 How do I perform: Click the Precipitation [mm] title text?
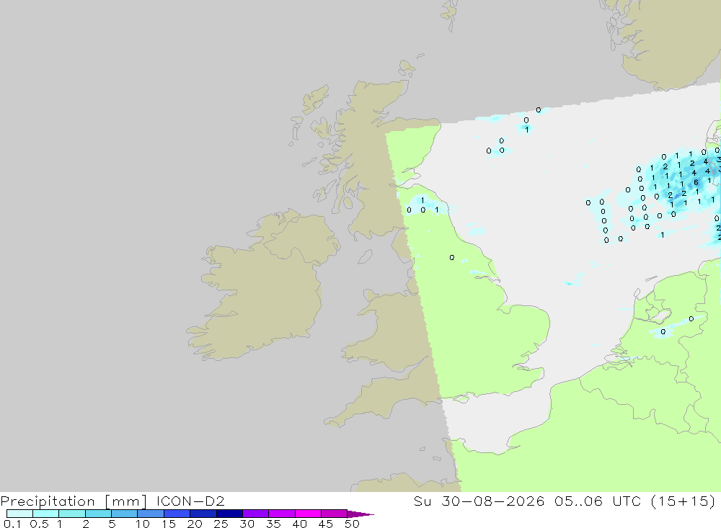click(74, 501)
